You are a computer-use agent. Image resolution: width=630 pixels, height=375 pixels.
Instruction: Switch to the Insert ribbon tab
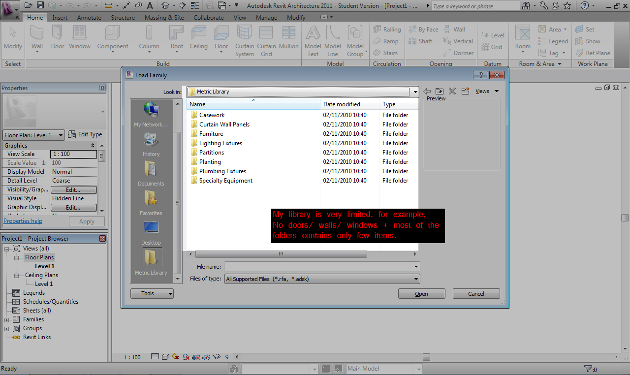pyautogui.click(x=60, y=17)
